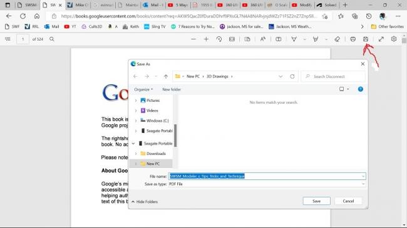Switch to the Modify YouTube tab

pos(302,5)
